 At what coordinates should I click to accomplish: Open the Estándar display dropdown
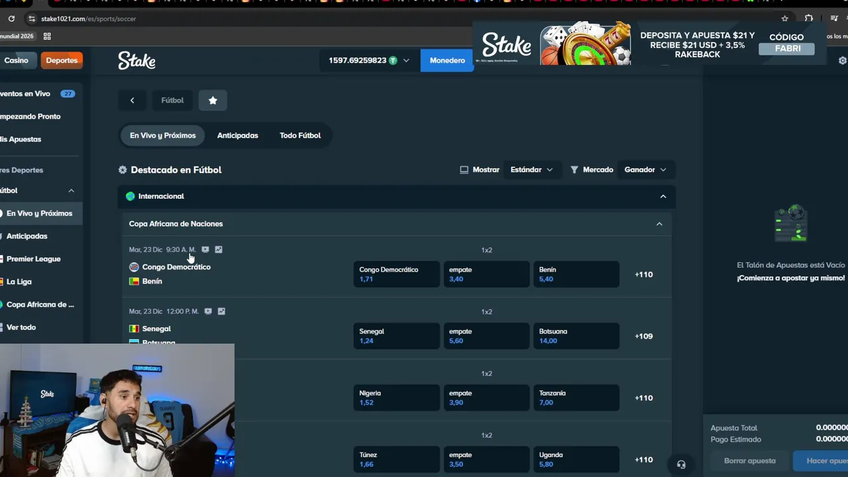tap(532, 170)
